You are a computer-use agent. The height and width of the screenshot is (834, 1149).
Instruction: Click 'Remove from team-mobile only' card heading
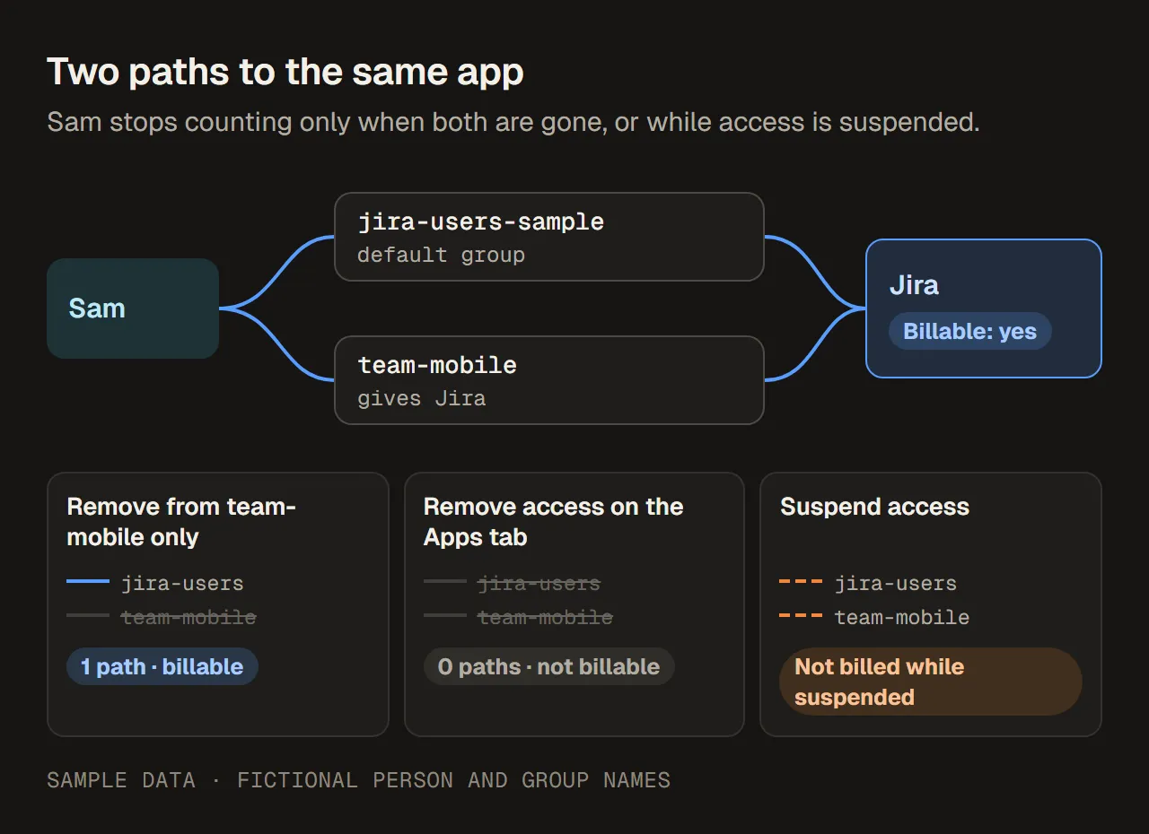tap(181, 522)
